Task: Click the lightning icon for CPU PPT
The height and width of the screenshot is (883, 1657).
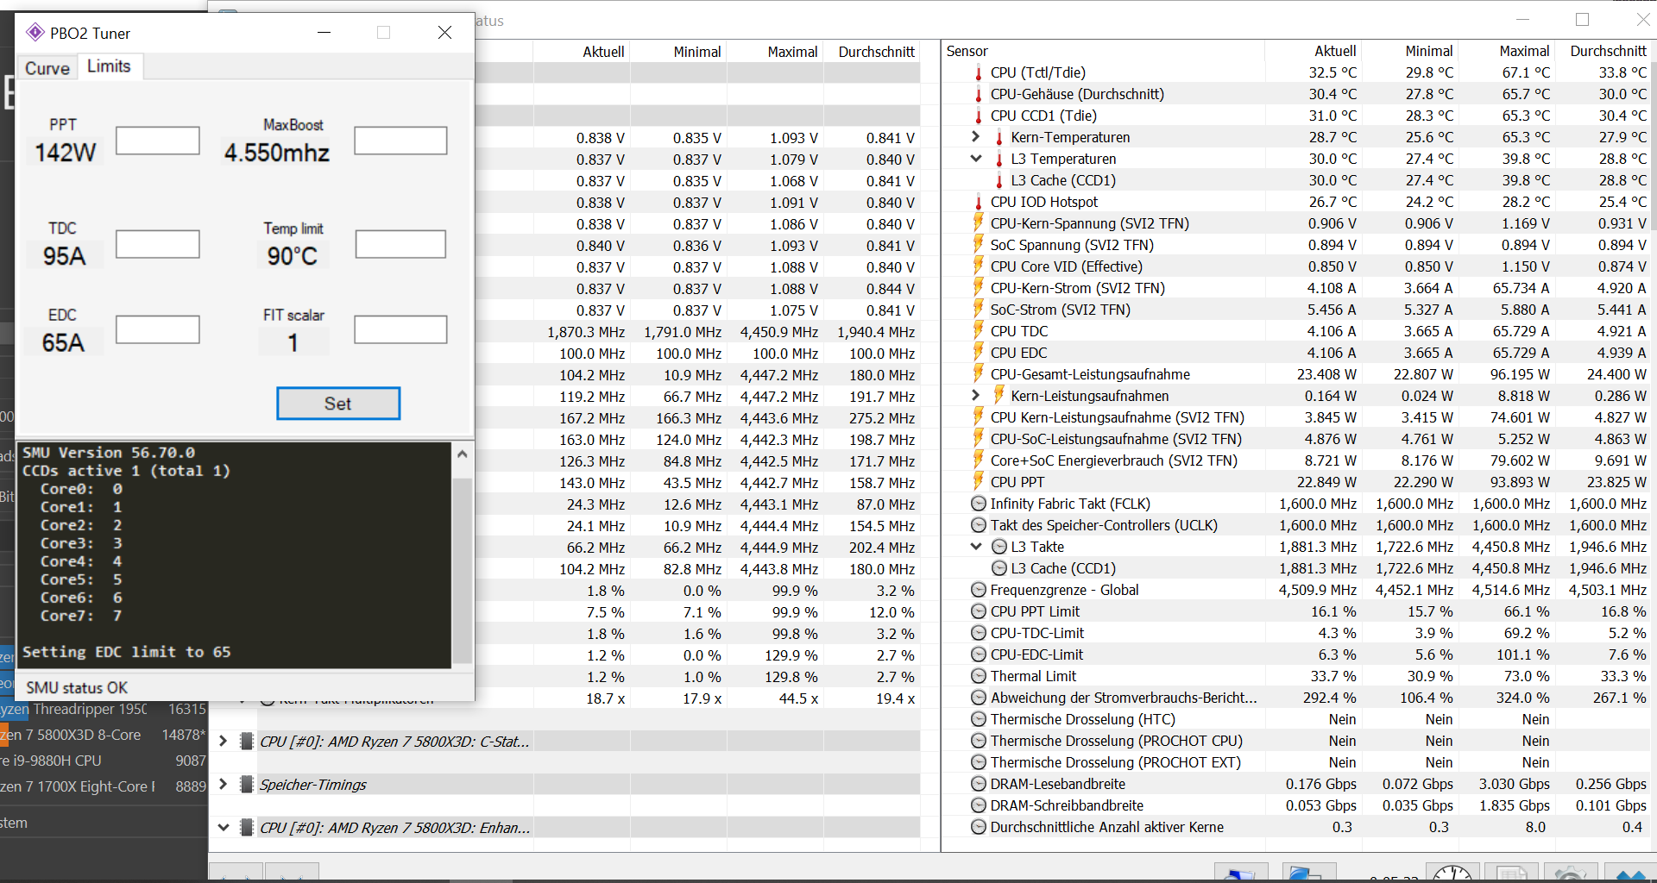Action: 978,482
